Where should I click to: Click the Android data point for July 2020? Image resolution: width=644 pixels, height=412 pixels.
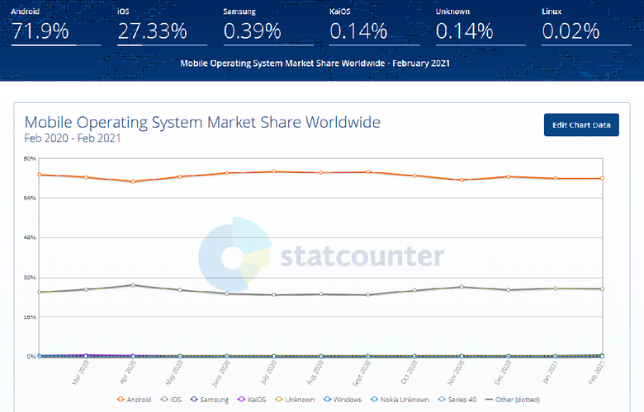click(x=274, y=171)
